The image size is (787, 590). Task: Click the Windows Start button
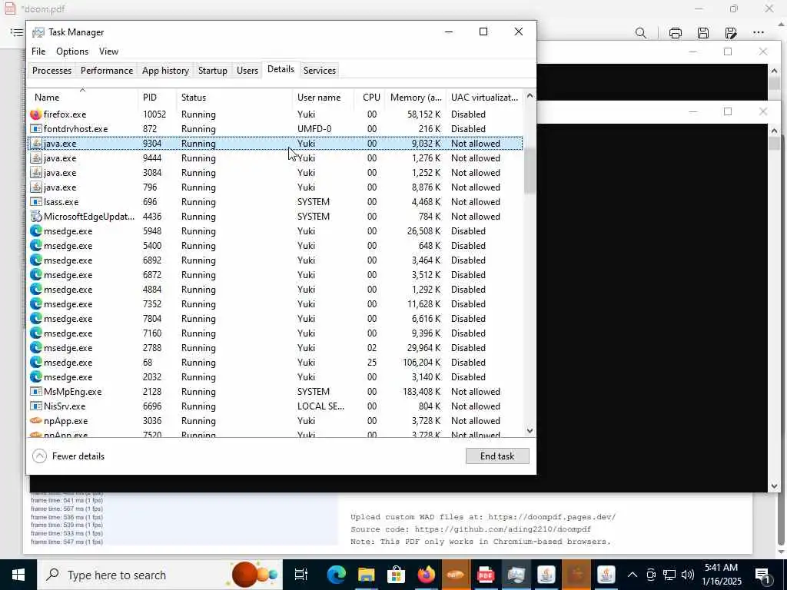click(18, 575)
